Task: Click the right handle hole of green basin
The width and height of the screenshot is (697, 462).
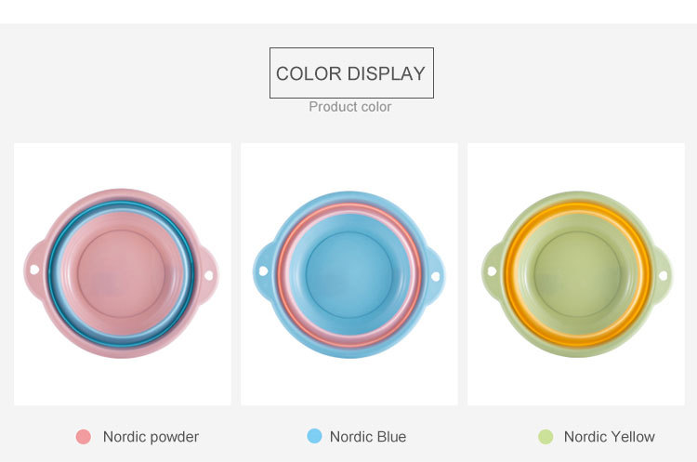Action: (663, 276)
